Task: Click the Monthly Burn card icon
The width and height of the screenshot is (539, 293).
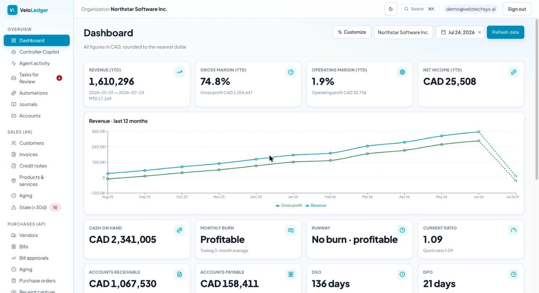Action: click(291, 230)
